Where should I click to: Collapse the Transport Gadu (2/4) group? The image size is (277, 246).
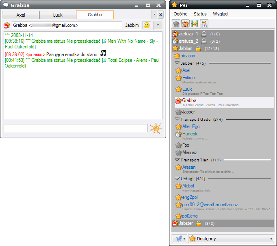(x=177, y=119)
